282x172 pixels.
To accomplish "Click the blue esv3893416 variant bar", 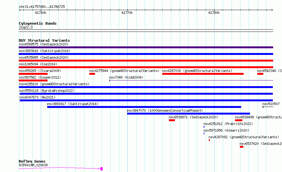I will (146, 54).
